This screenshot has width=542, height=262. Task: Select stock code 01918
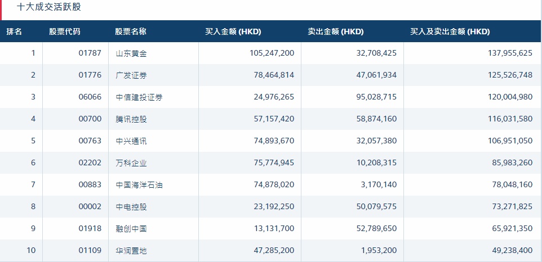click(90, 229)
